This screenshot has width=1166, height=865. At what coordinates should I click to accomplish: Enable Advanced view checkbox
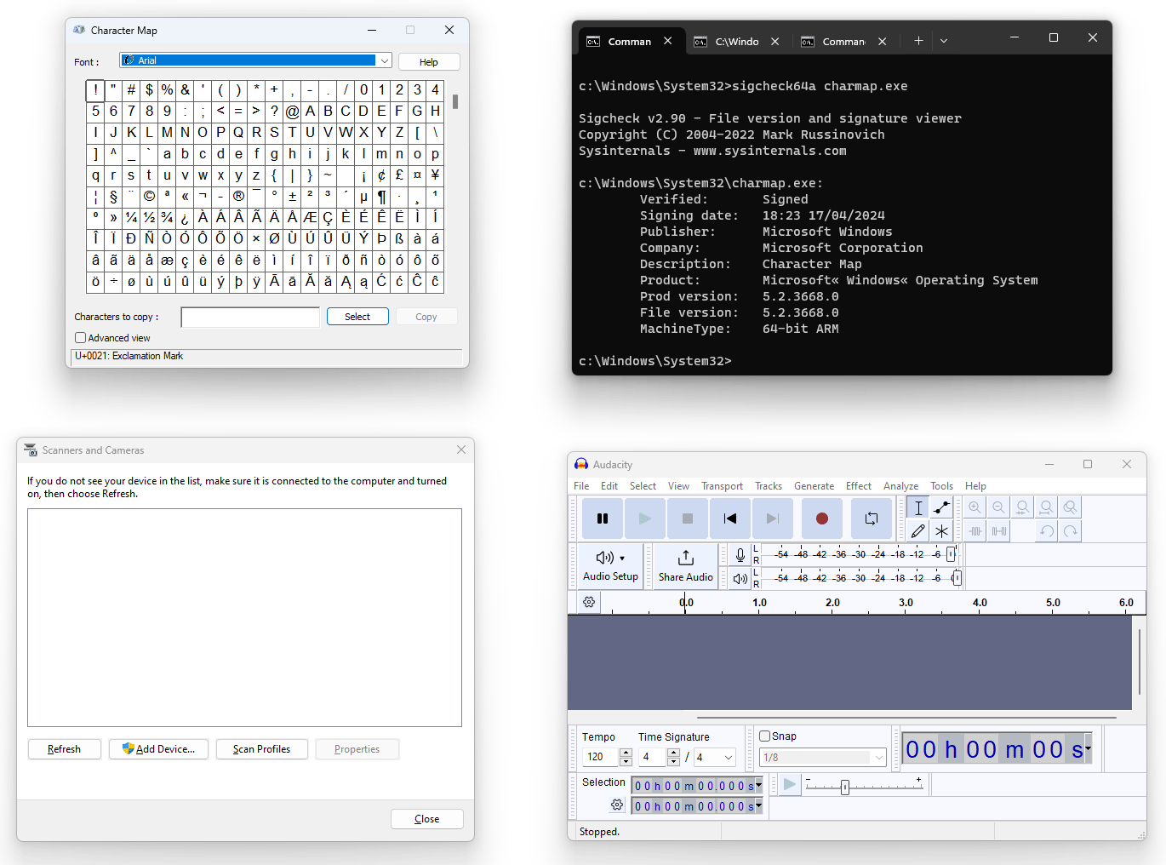(x=81, y=338)
